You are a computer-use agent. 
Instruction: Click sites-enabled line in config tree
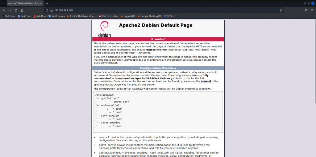(110, 123)
